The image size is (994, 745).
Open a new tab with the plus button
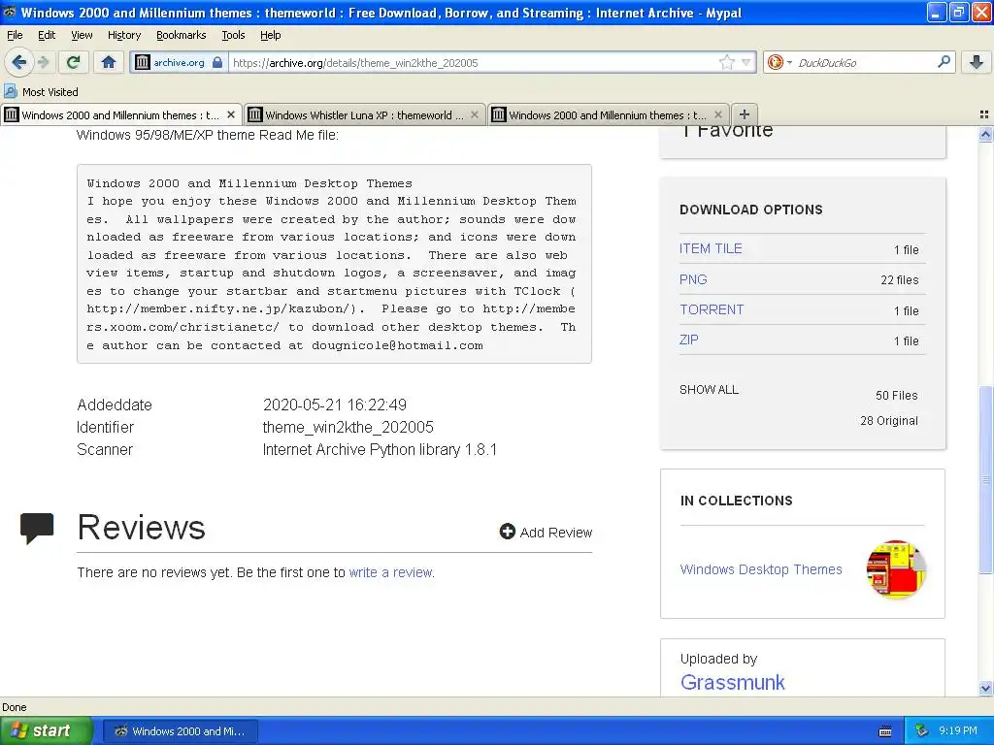(745, 114)
